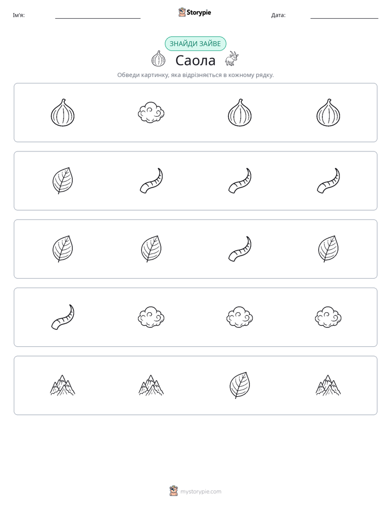This screenshot has height=507, width=391.
Task: Click the ЗНАЙДИ ЗАЙВЕ badge
Action: tap(195, 44)
